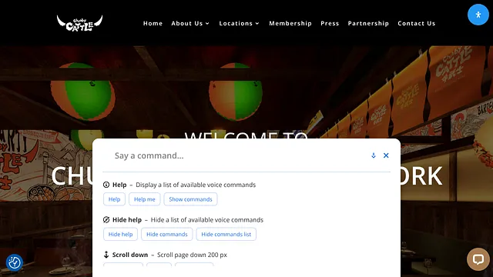This screenshot has height=277, width=493.
Task: Go to the Home page
Action: (x=153, y=23)
